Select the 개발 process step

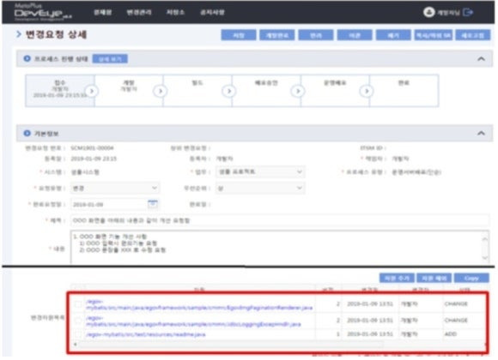pyautogui.click(x=129, y=90)
